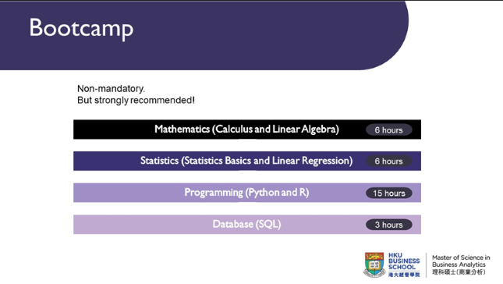Click the Statistics Basics and Linear Regression bar
The width and height of the screenshot is (503, 284).
tap(247, 161)
